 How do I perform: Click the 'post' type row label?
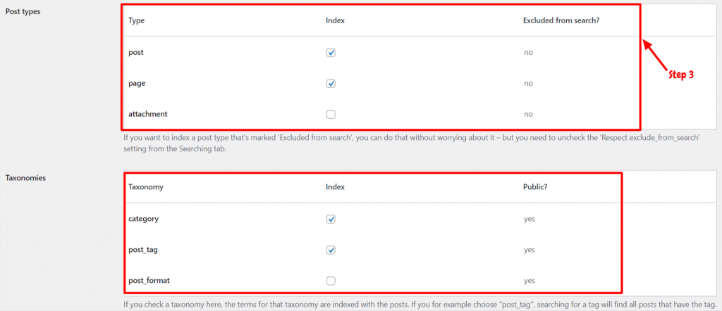coord(136,52)
